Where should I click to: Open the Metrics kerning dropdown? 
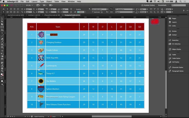click(172, 9)
